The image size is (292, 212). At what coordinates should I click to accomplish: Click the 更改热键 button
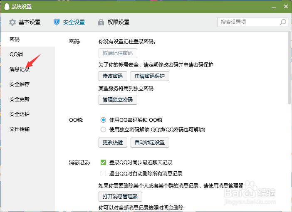(x=113, y=143)
